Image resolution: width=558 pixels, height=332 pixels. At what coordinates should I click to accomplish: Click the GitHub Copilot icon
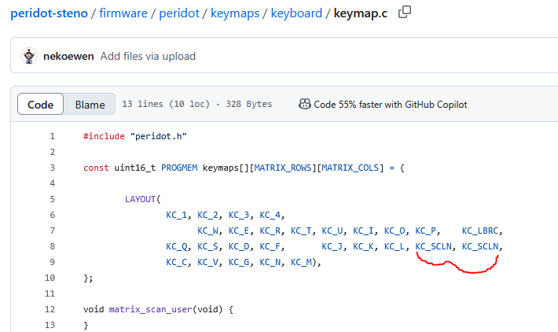pos(304,104)
